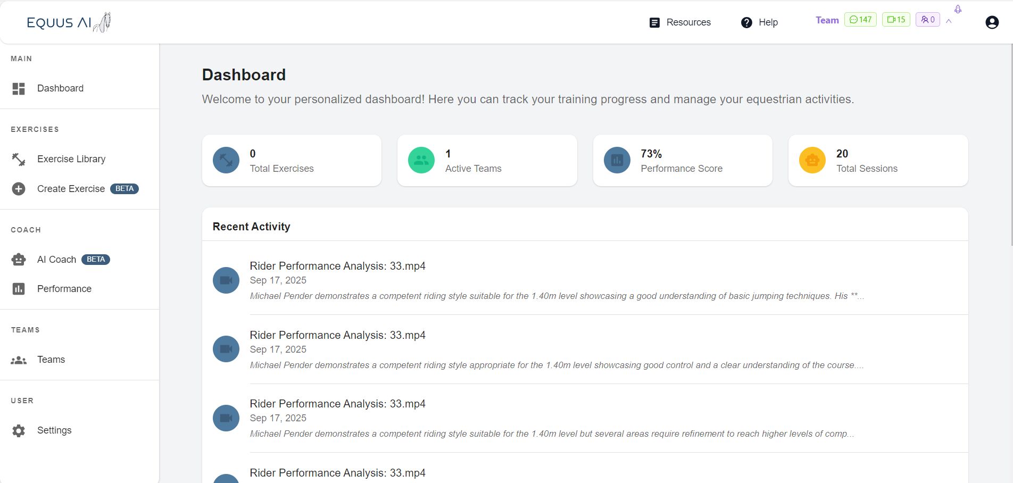Click the 147 messages usage badge

[860, 20]
